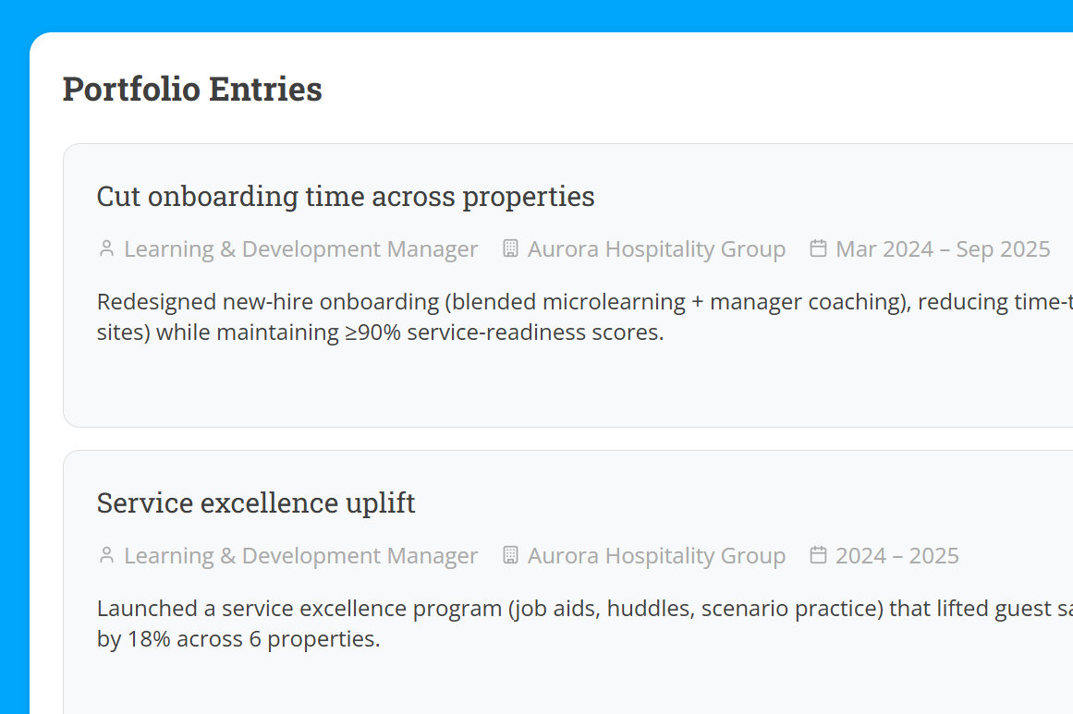This screenshot has width=1073, height=714.
Task: Click the "Portfolio Entries" heading
Action: tap(192, 90)
